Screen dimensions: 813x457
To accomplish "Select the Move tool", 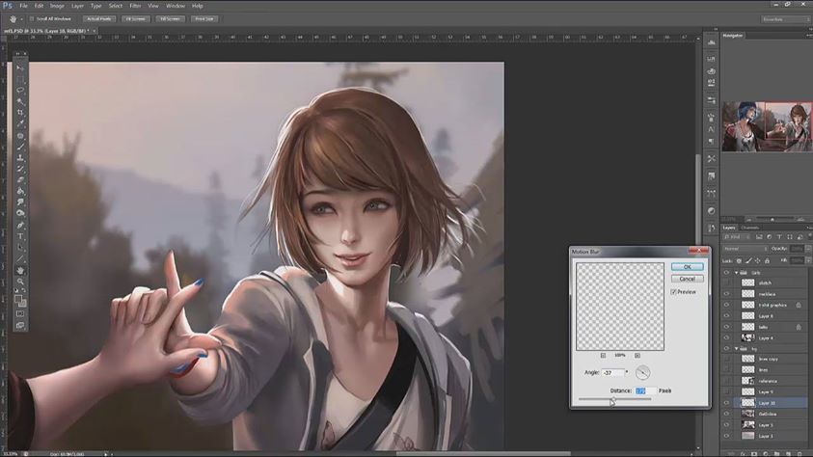I will [20, 68].
